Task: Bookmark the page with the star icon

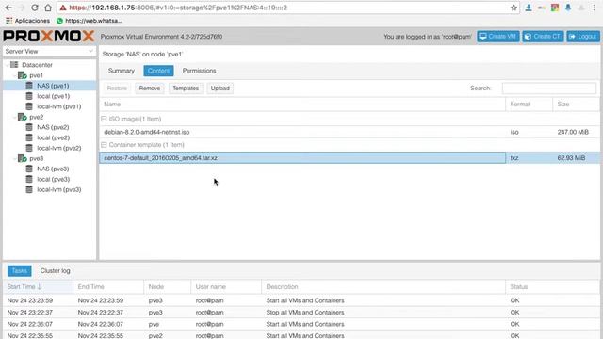Action: 513,8
